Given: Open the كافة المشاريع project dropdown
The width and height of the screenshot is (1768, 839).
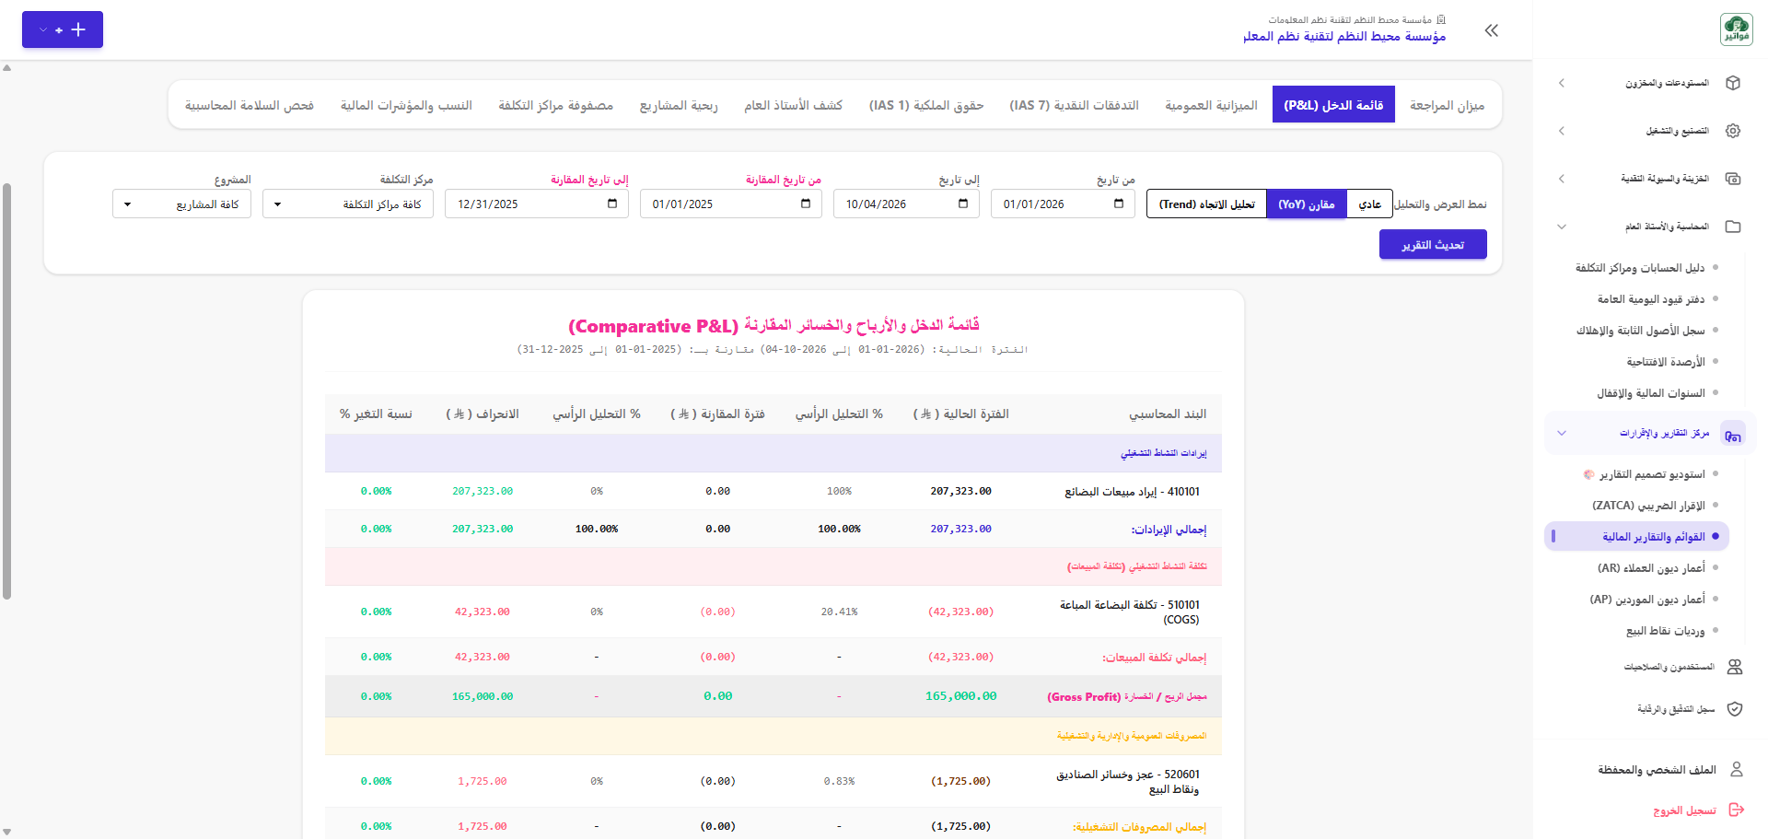Looking at the screenshot, I should point(181,204).
